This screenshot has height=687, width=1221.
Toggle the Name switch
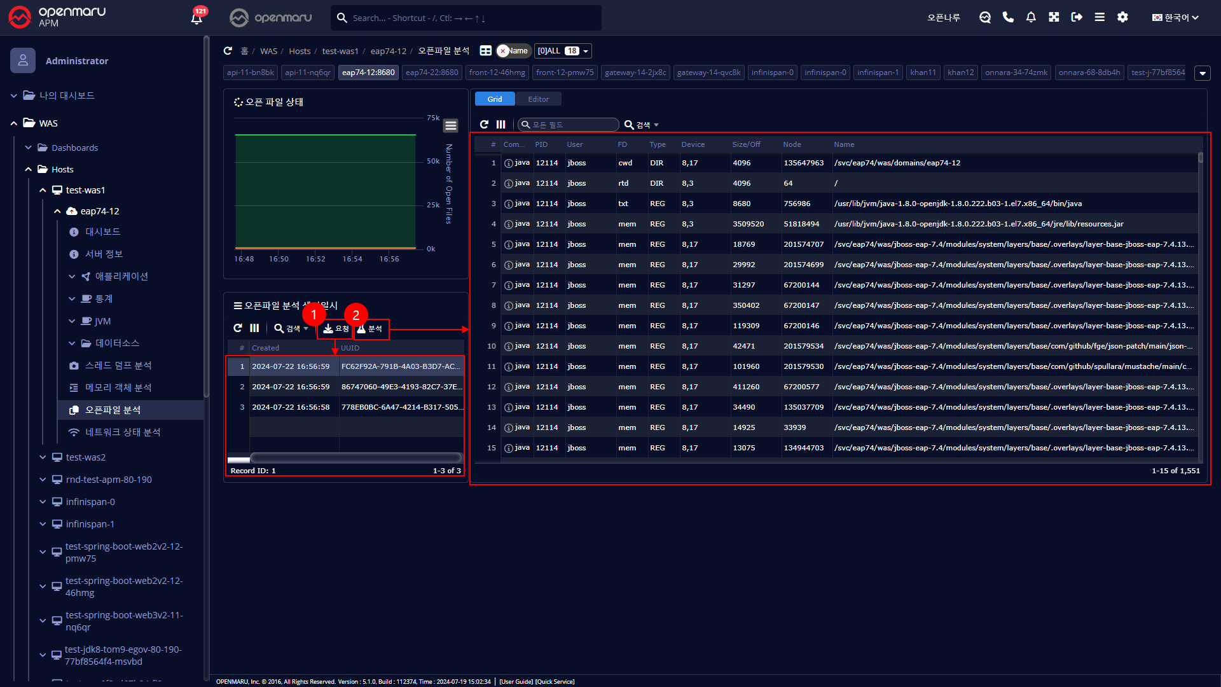click(x=513, y=51)
